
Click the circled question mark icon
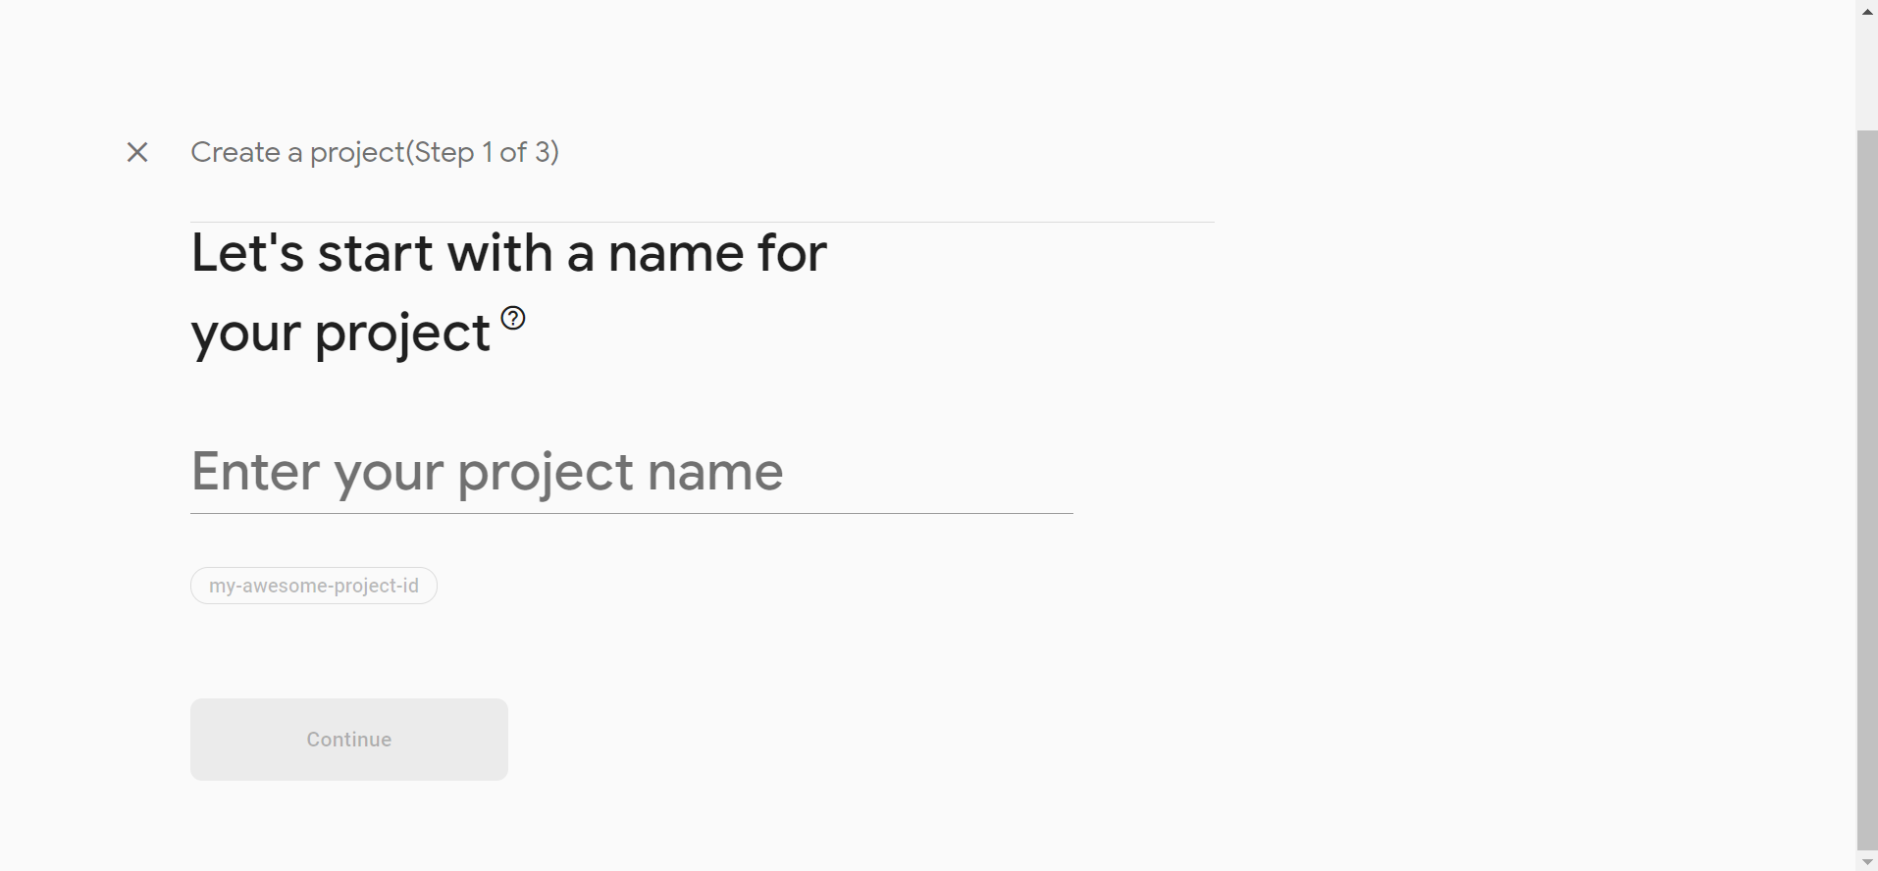(x=513, y=318)
